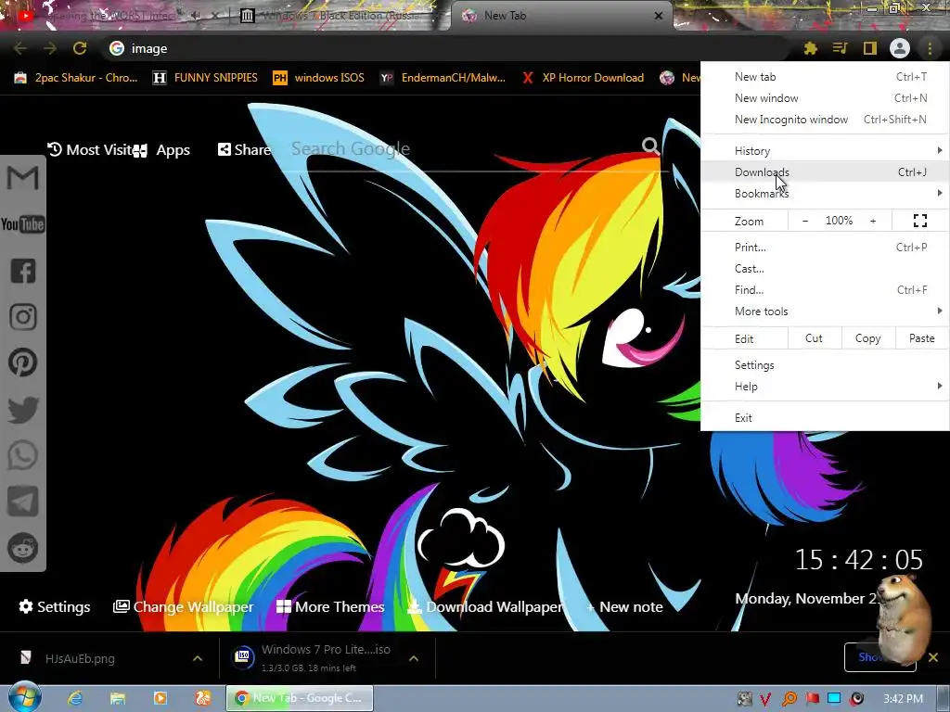The height and width of the screenshot is (712, 950).
Task: Choose Print... from the menu
Action: point(825,247)
